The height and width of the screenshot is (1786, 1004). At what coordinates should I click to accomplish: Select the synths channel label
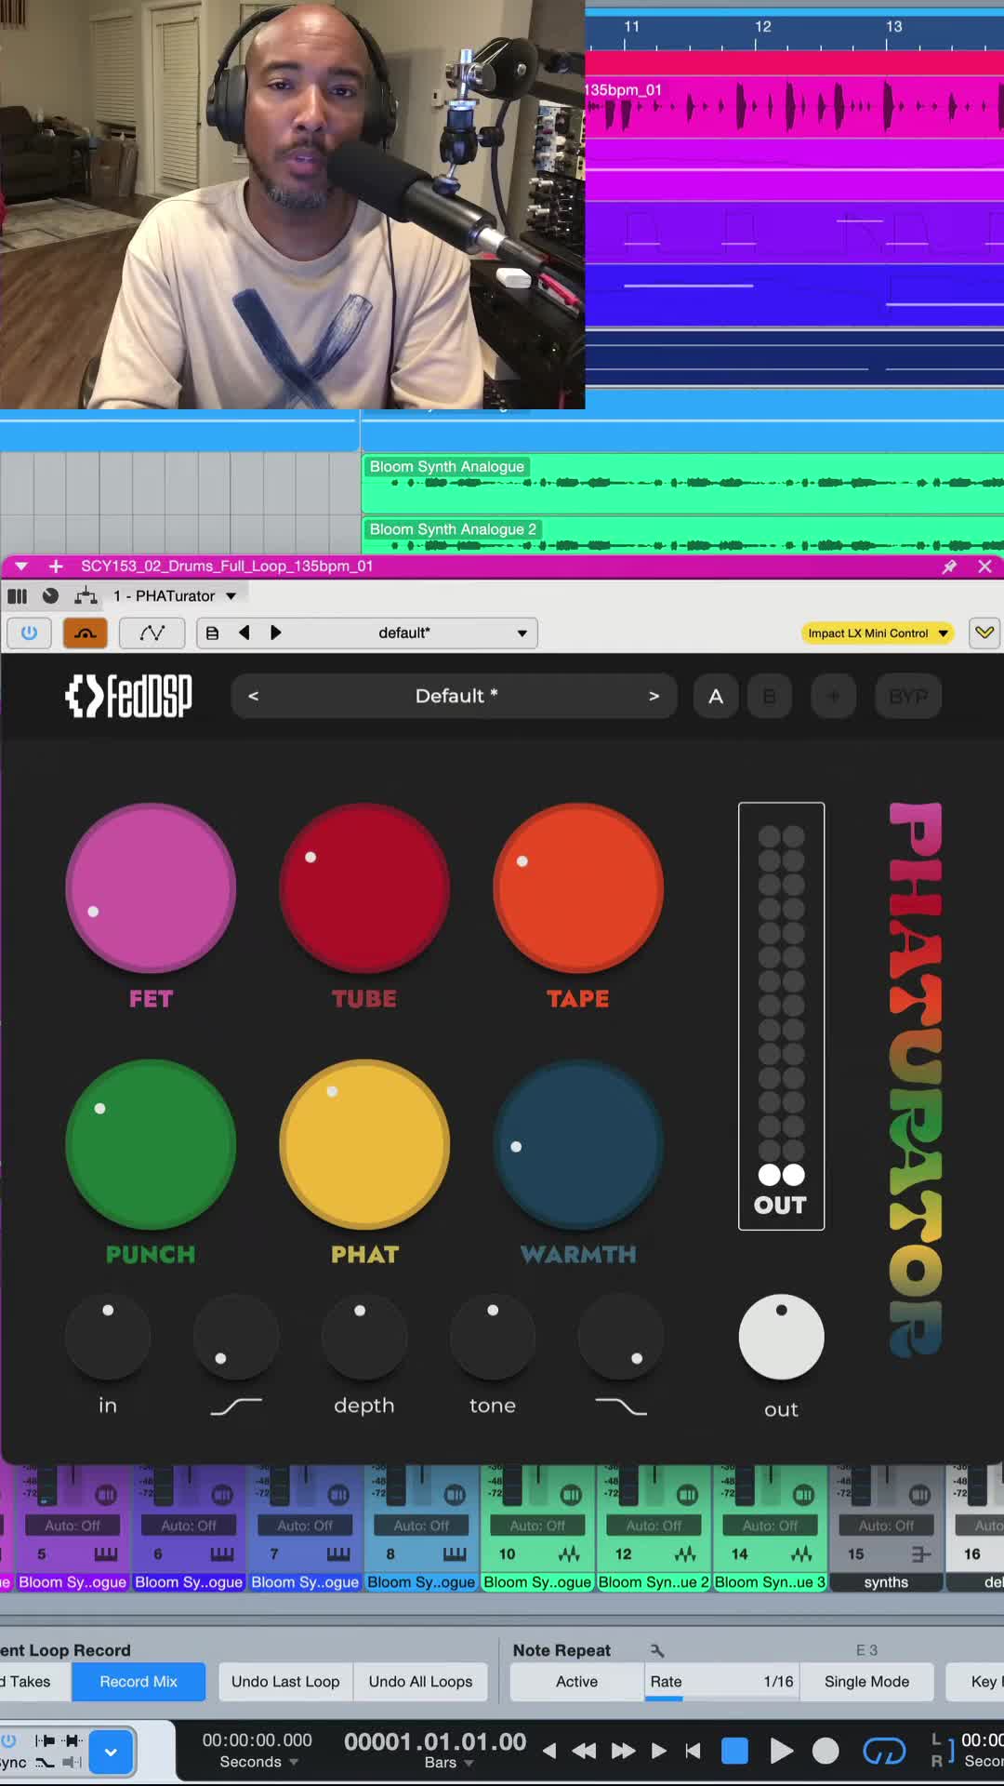pos(886,1582)
